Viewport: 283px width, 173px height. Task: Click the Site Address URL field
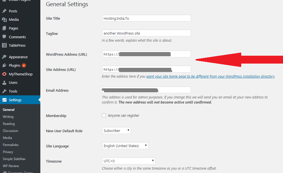click(146, 69)
